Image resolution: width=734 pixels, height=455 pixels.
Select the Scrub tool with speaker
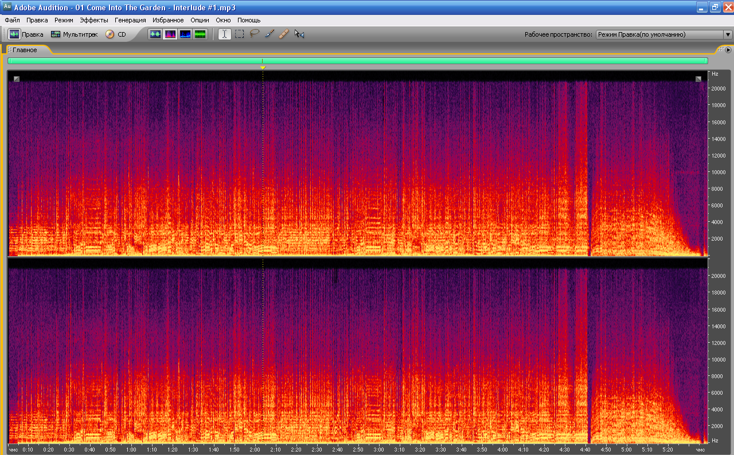click(x=299, y=34)
